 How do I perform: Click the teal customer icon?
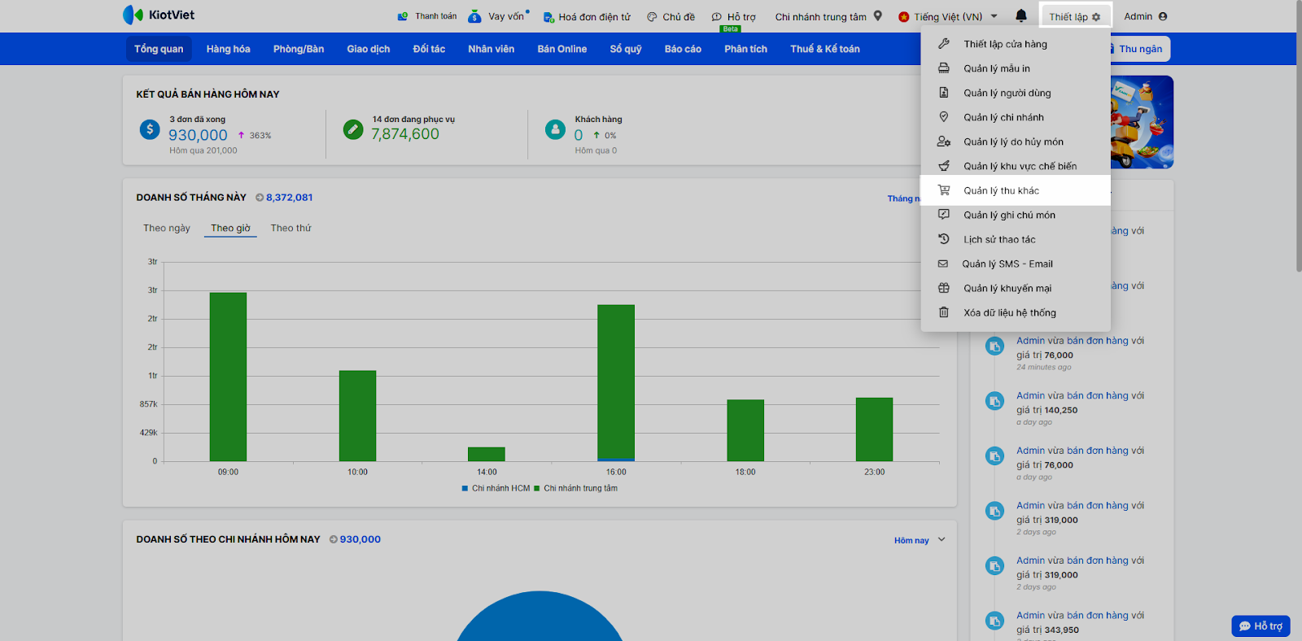(x=555, y=129)
